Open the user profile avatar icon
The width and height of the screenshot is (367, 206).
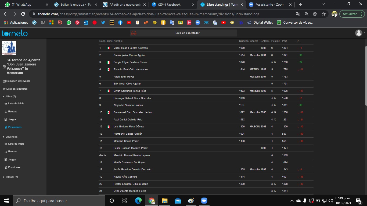pos(359,33)
